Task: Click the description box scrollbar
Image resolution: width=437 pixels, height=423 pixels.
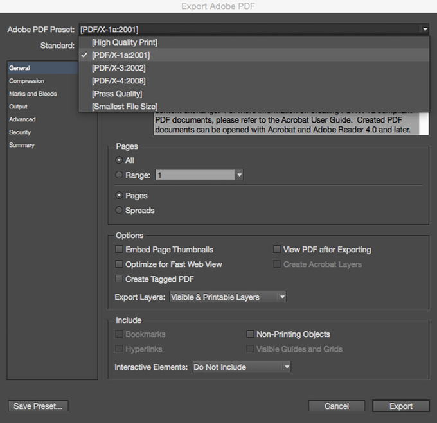Action: tap(424, 123)
